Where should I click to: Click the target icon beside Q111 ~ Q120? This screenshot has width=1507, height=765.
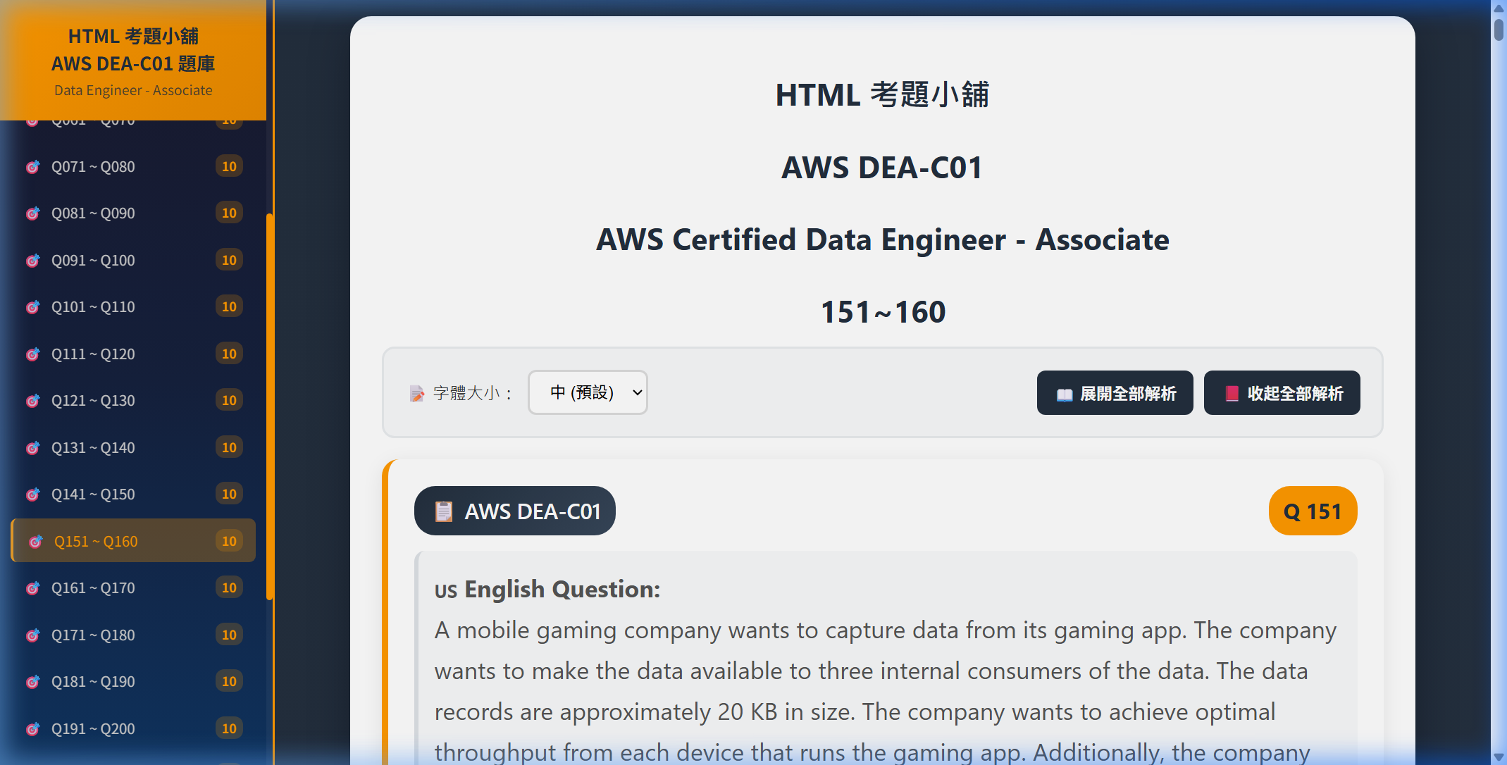pyautogui.click(x=33, y=354)
